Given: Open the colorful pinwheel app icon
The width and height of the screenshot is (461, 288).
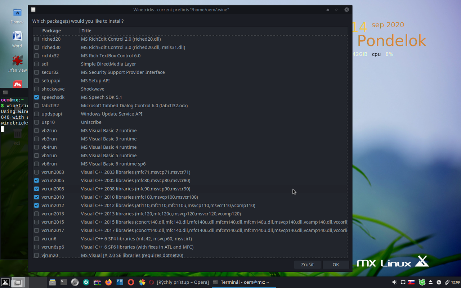Looking at the screenshot, I should (x=142, y=282).
